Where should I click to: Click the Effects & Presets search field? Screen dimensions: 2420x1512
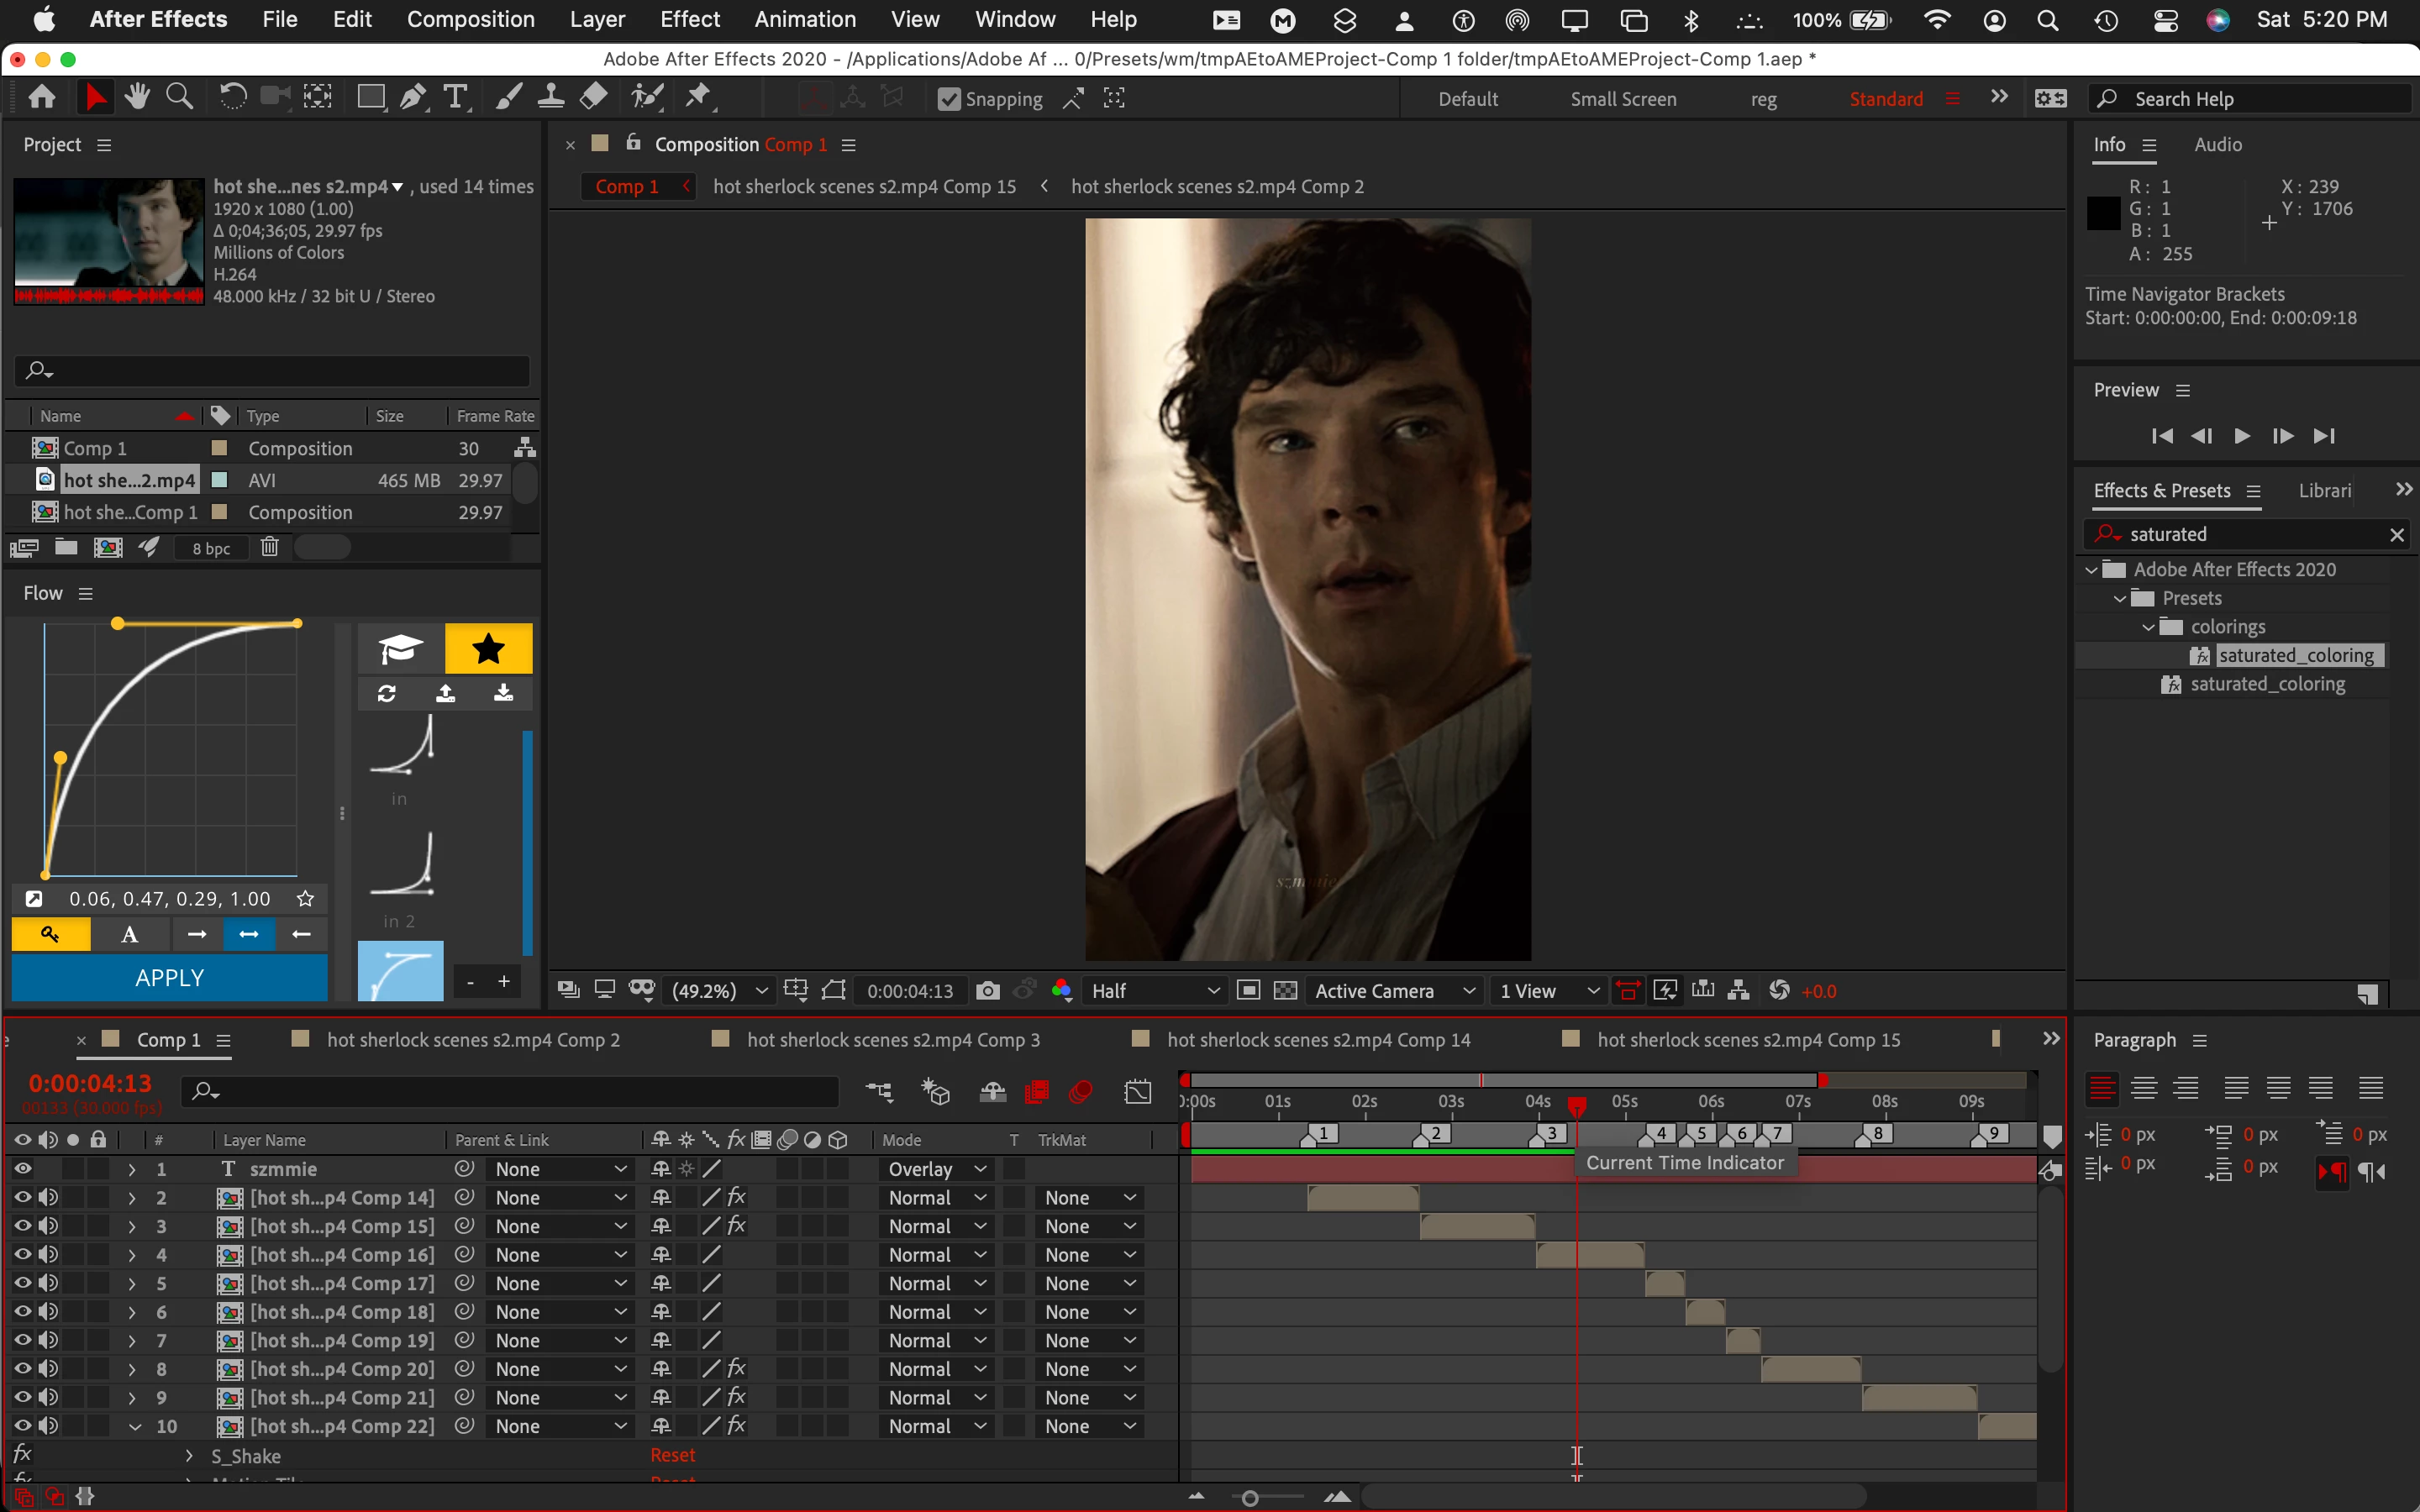tap(2250, 534)
